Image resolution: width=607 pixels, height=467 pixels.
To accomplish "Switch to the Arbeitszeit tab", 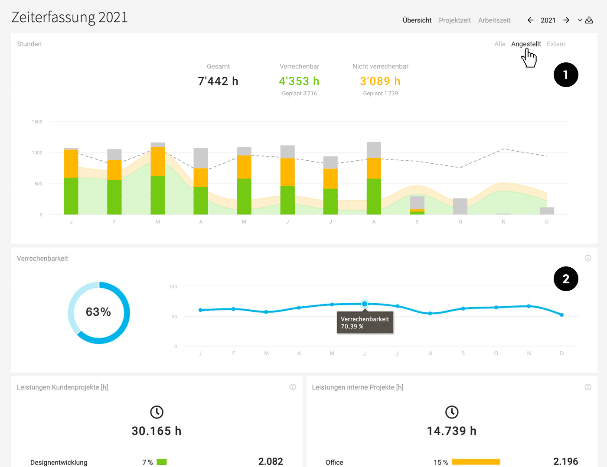I will pos(494,20).
